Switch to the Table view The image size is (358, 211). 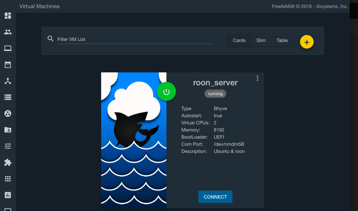[x=282, y=40]
